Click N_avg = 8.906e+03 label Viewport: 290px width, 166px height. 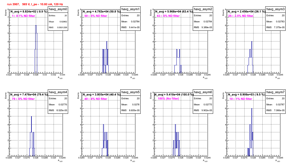pos(246,95)
